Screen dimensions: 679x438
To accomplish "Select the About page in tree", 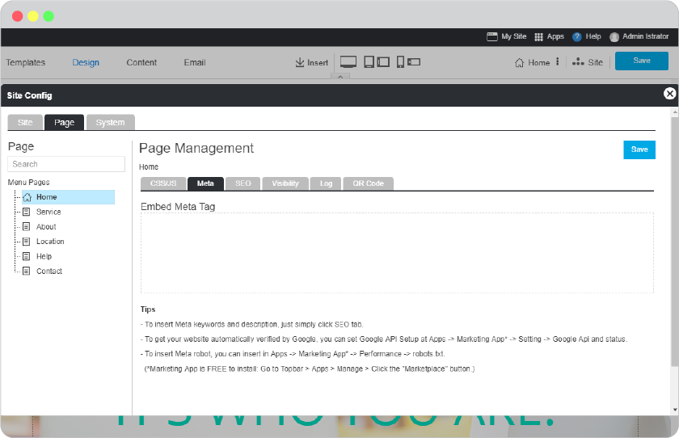I will coord(40,227).
